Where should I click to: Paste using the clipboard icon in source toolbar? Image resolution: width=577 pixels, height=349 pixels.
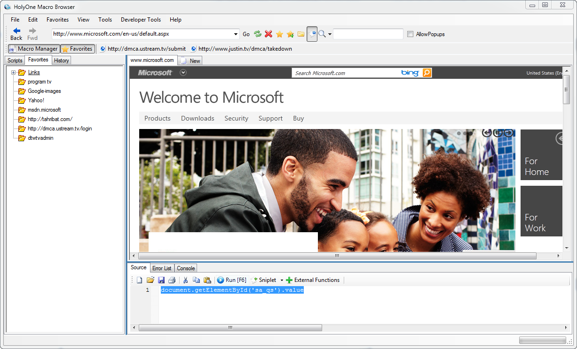(x=207, y=280)
